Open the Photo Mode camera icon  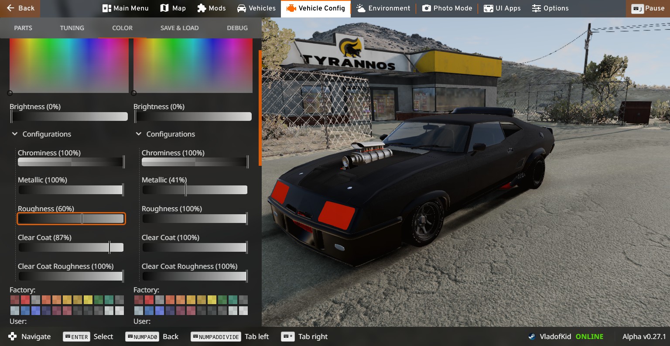[x=427, y=8]
